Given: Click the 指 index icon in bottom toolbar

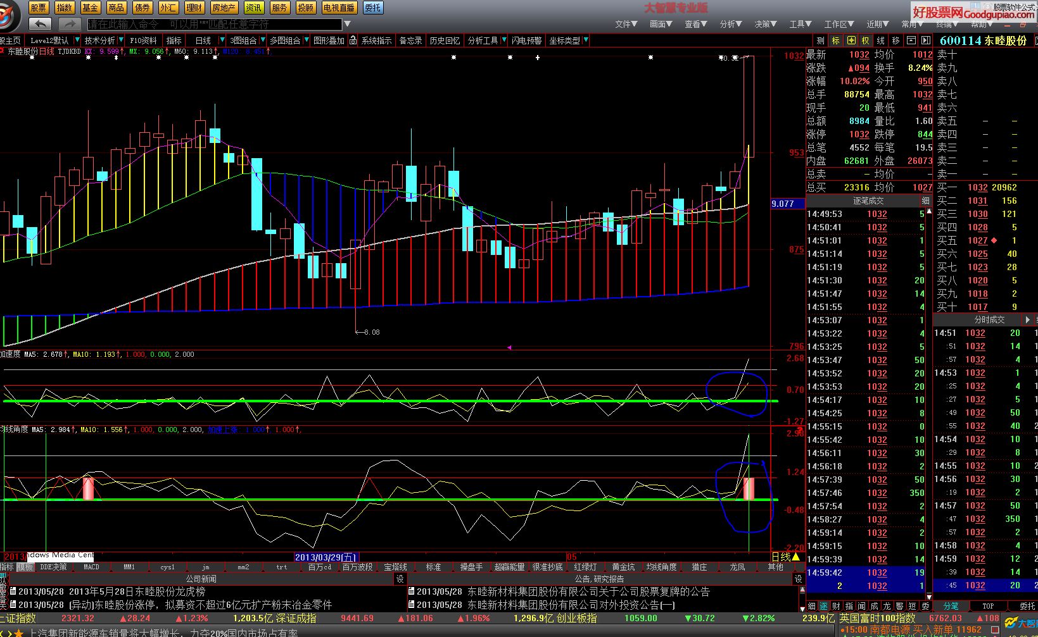Looking at the screenshot, I should (x=849, y=606).
